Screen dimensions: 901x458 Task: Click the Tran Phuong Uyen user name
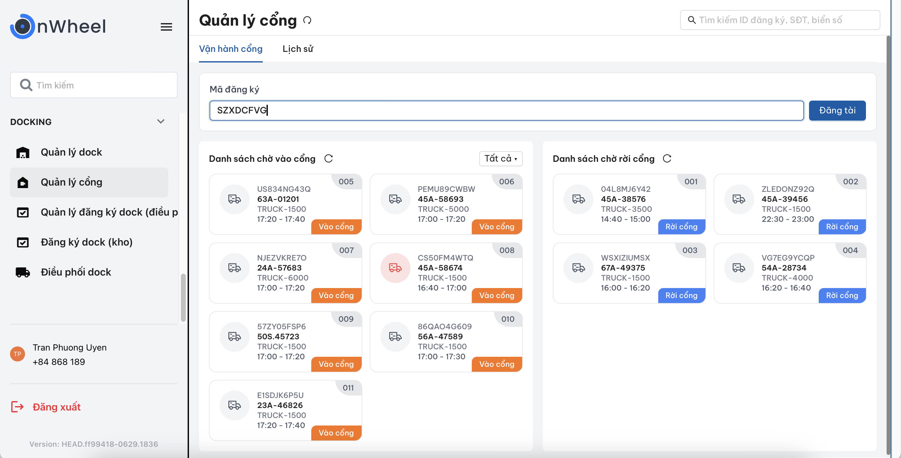[x=69, y=348]
